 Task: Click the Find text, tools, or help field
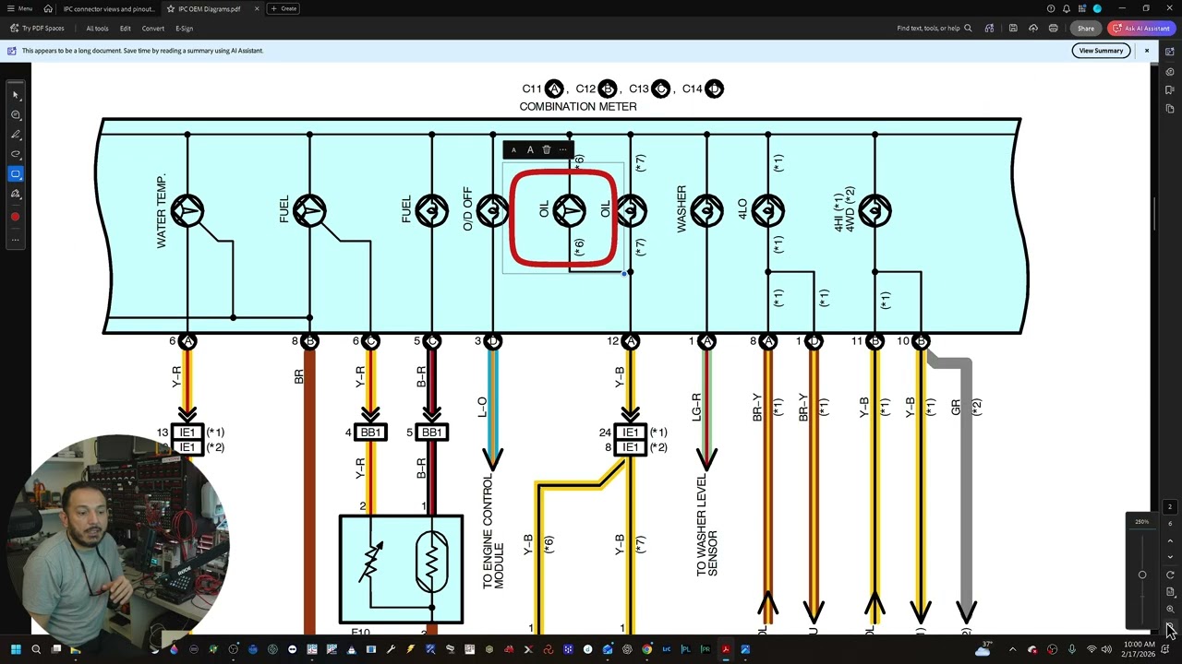[x=934, y=29]
